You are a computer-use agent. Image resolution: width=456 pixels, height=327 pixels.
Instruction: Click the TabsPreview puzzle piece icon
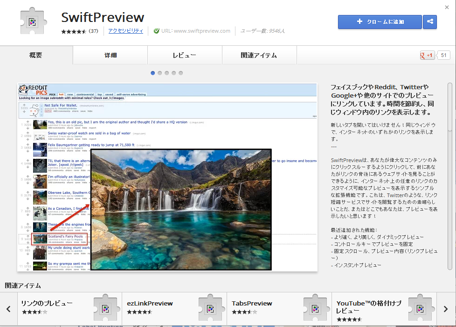(316, 308)
